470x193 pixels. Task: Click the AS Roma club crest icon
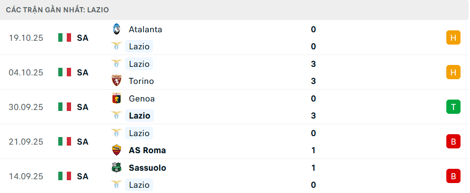click(116, 150)
